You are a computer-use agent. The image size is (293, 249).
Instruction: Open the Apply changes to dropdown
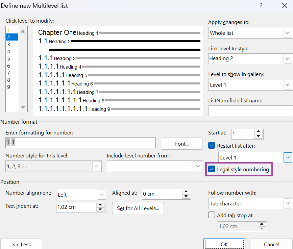[x=288, y=33]
